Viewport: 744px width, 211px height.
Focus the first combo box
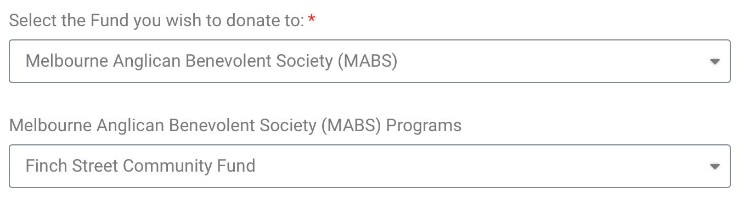point(369,61)
